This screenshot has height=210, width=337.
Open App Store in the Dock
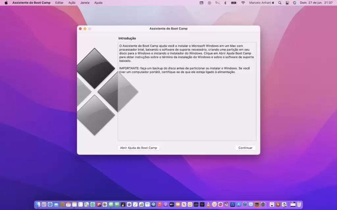tap(239, 205)
